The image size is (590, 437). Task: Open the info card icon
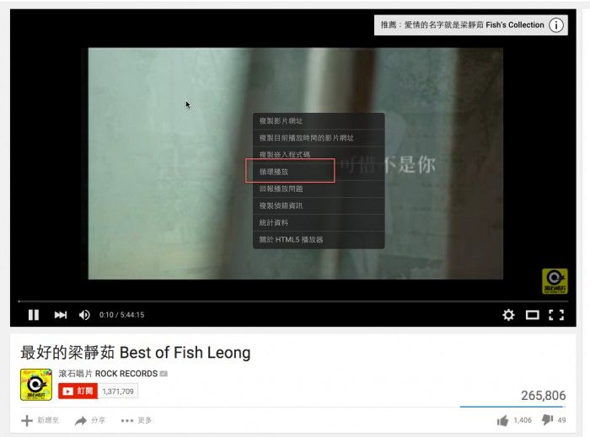pyautogui.click(x=556, y=25)
